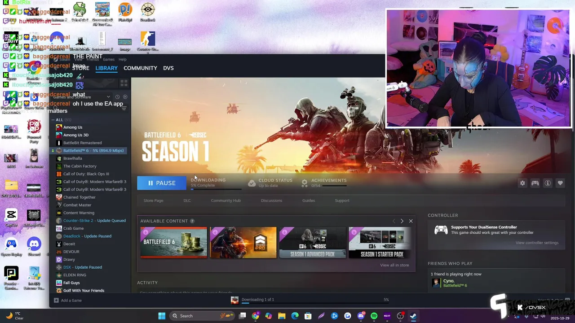The height and width of the screenshot is (323, 575).
Task: Go to Community Hub
Action: [226, 201]
